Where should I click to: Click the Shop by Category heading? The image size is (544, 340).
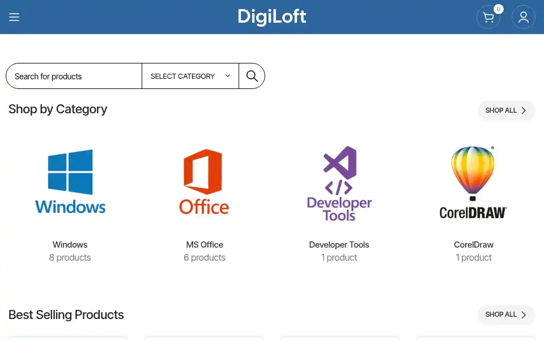point(58,109)
